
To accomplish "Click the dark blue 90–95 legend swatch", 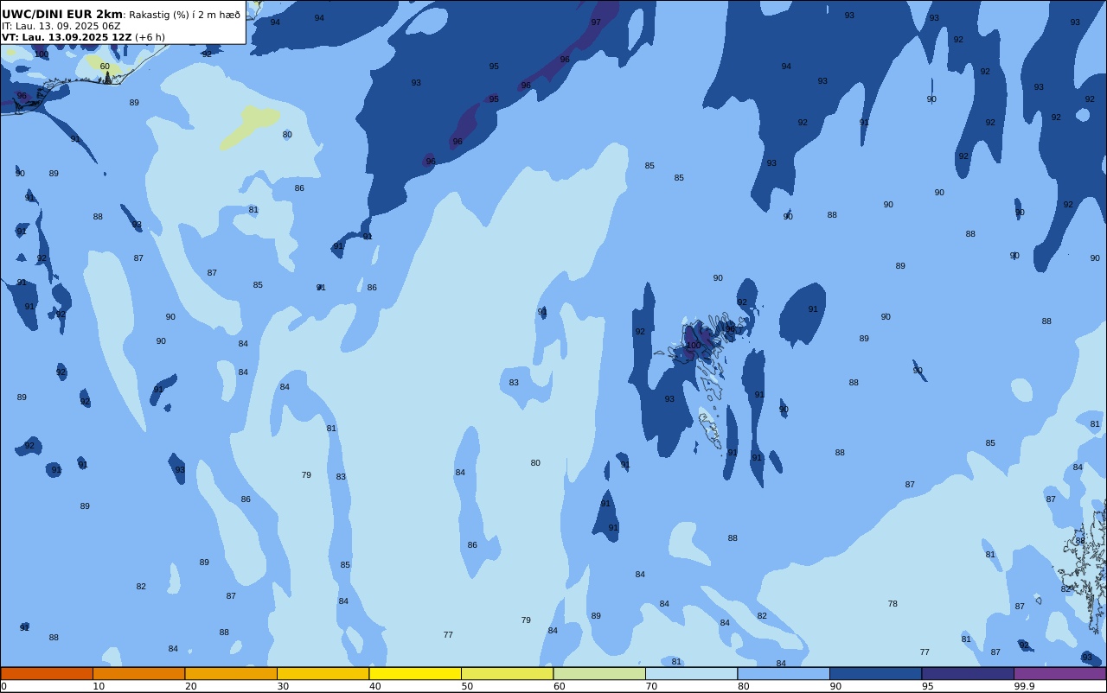I will pyautogui.click(x=875, y=673).
